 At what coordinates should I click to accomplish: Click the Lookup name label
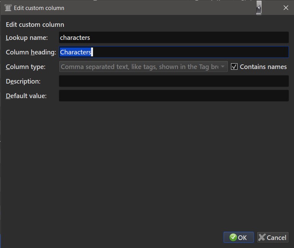[27, 38]
